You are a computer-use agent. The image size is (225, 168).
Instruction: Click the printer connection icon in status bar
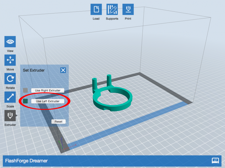tap(215, 161)
